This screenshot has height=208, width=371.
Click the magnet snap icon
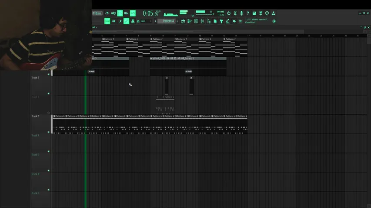point(138,21)
